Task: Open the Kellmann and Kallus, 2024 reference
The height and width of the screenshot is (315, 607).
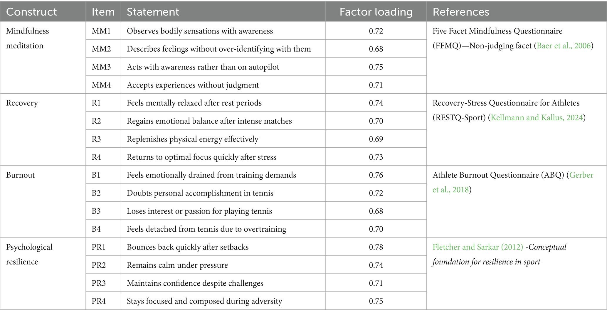Action: [537, 118]
